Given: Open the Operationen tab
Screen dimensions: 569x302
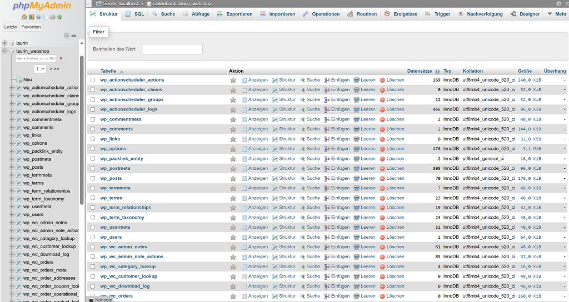Looking at the screenshot, I should pyautogui.click(x=321, y=14).
